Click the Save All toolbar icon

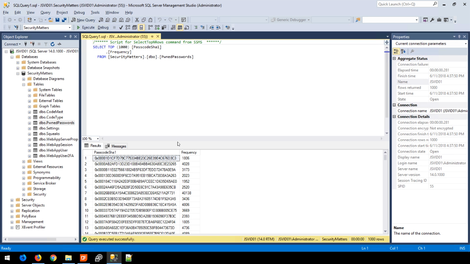coord(64,20)
